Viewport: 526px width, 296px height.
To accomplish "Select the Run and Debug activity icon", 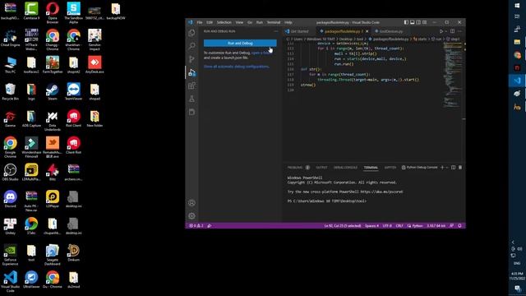I will point(191,72).
